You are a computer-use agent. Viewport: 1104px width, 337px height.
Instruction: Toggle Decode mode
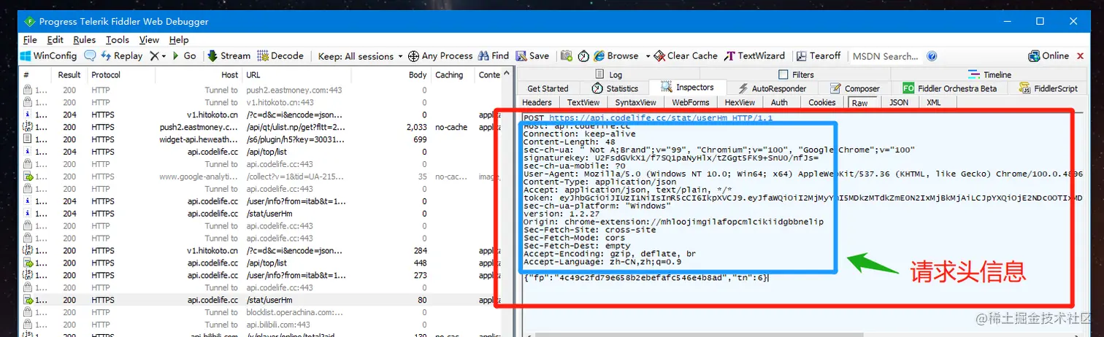tap(280, 56)
